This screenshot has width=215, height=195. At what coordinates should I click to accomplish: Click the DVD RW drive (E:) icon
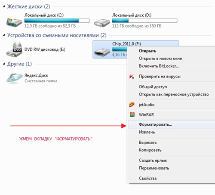pyautogui.click(x=14, y=50)
